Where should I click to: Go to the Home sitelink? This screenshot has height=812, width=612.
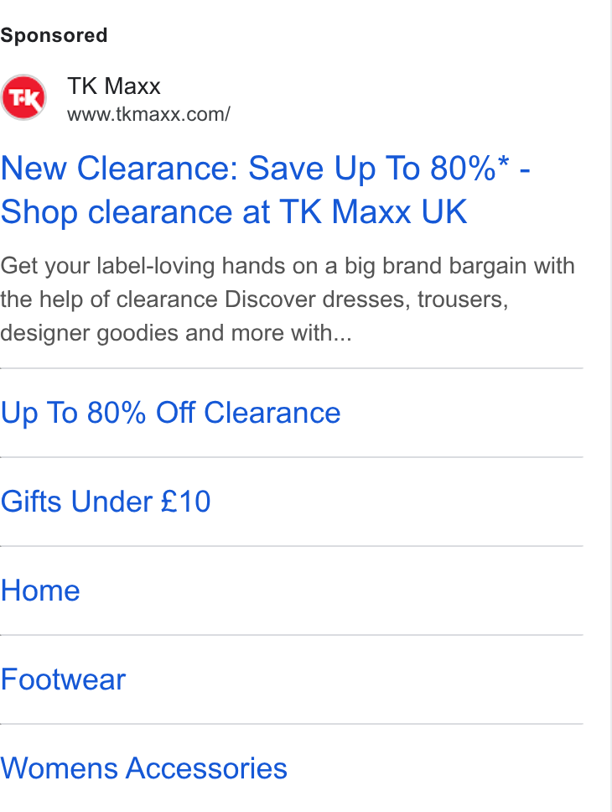click(x=40, y=591)
